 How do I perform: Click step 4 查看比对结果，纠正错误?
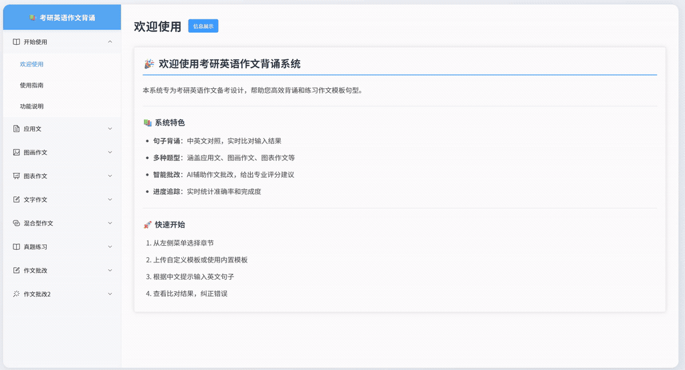pyautogui.click(x=187, y=294)
